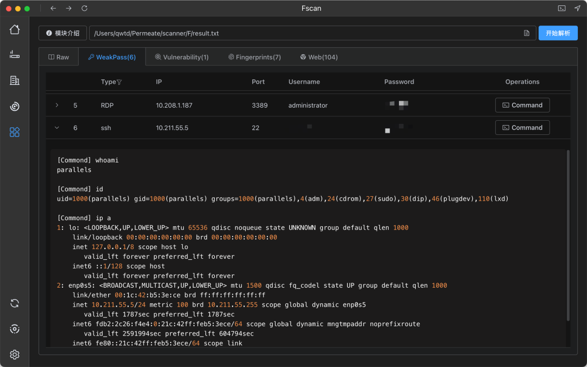This screenshot has width=587, height=367.
Task: Click the '[Commond] ip a' output line
Action: tap(84, 218)
